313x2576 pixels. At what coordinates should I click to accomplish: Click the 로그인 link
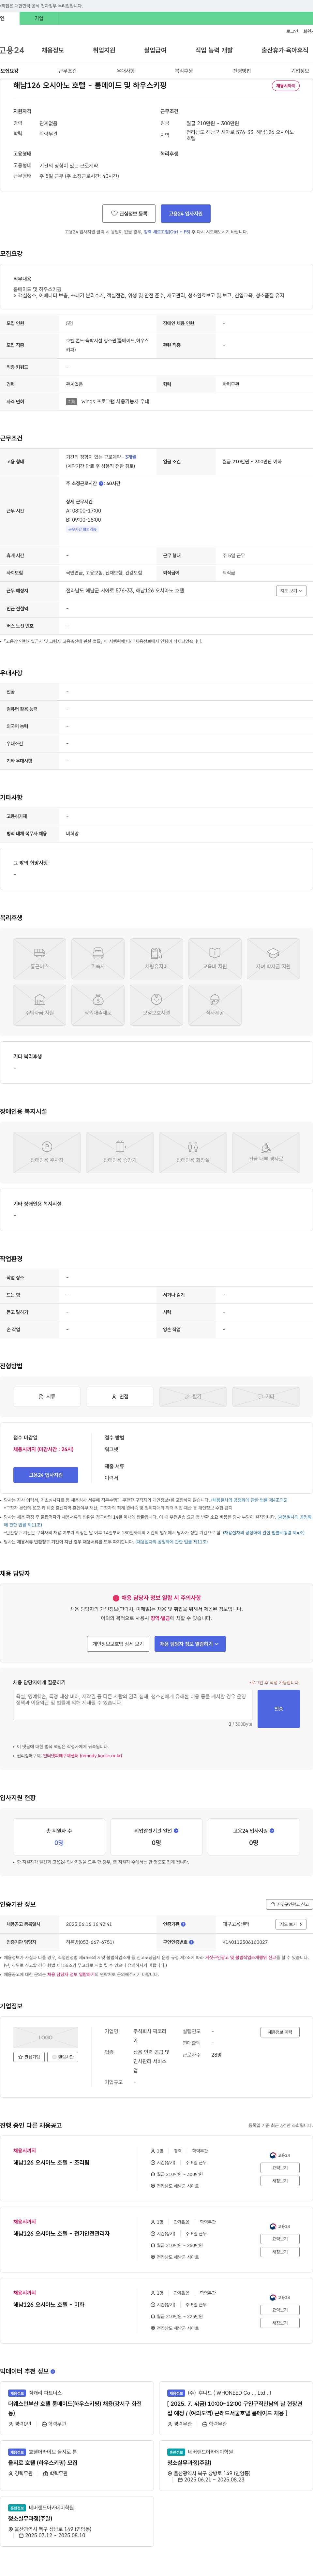click(x=292, y=31)
